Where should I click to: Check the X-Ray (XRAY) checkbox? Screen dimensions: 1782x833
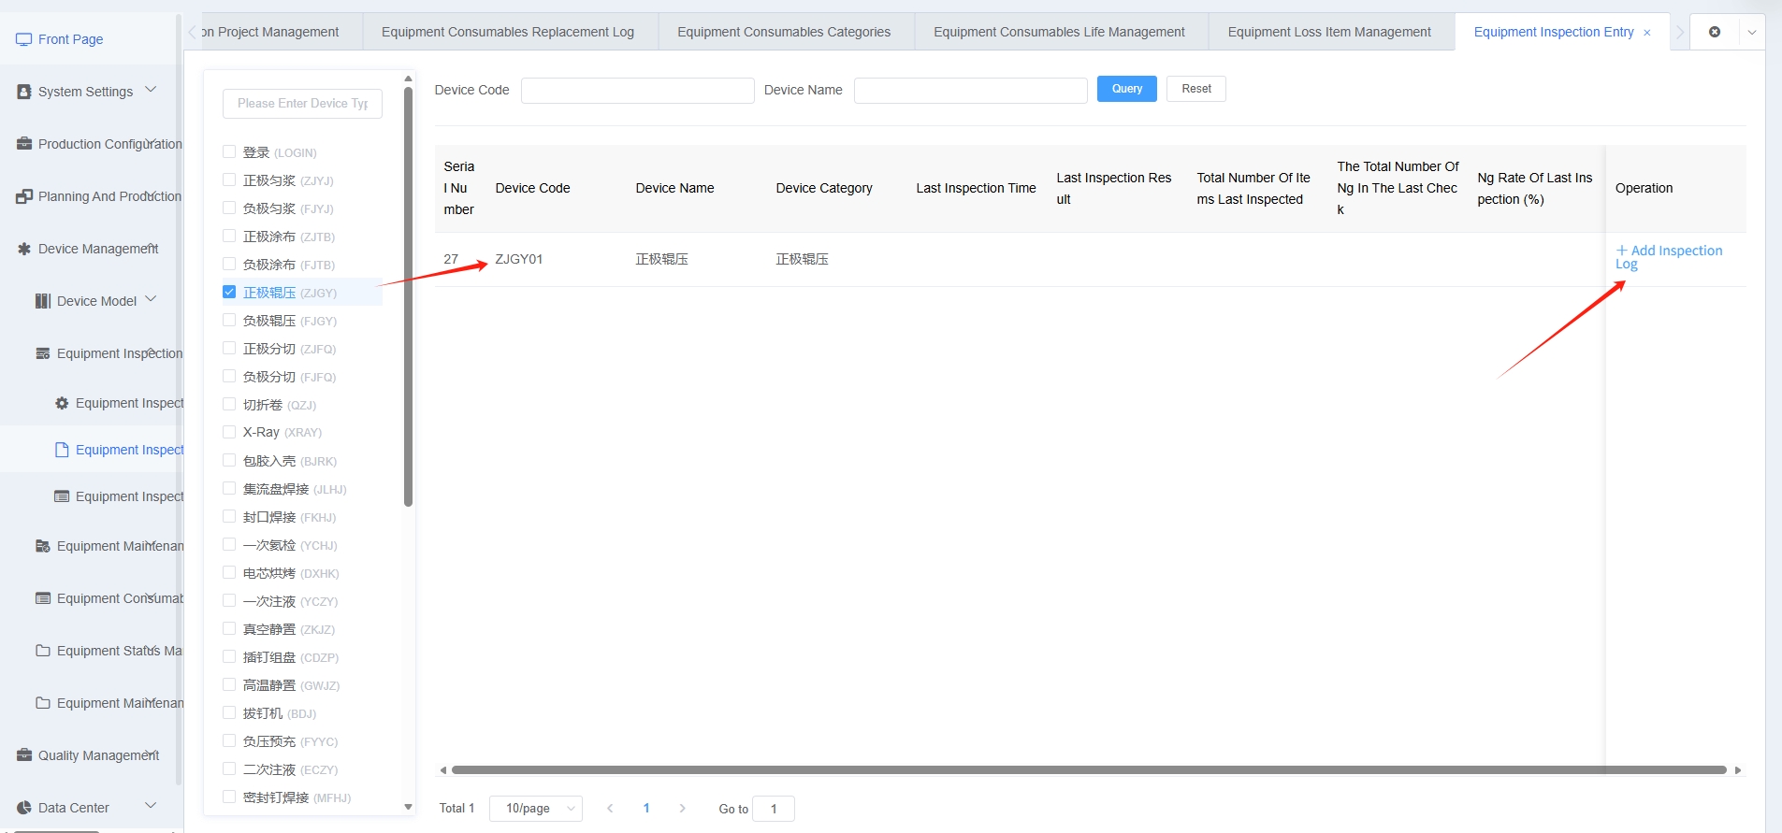[x=229, y=432]
